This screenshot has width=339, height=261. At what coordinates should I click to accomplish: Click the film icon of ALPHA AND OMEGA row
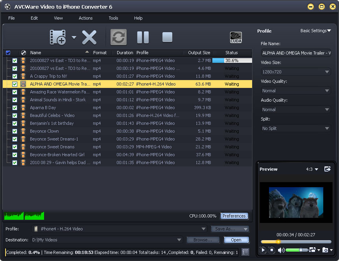(23, 84)
